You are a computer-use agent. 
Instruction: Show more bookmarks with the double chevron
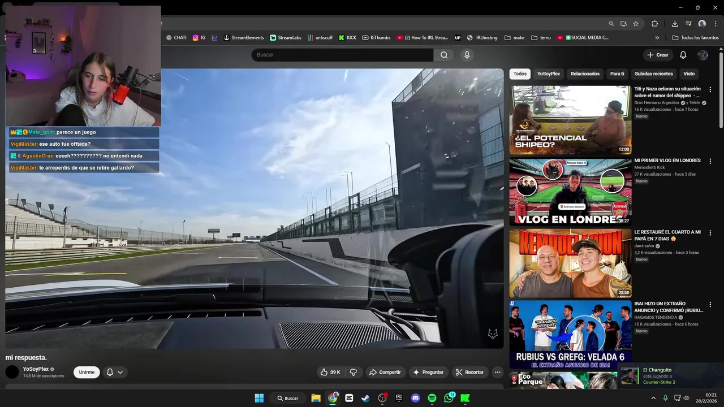(657, 38)
